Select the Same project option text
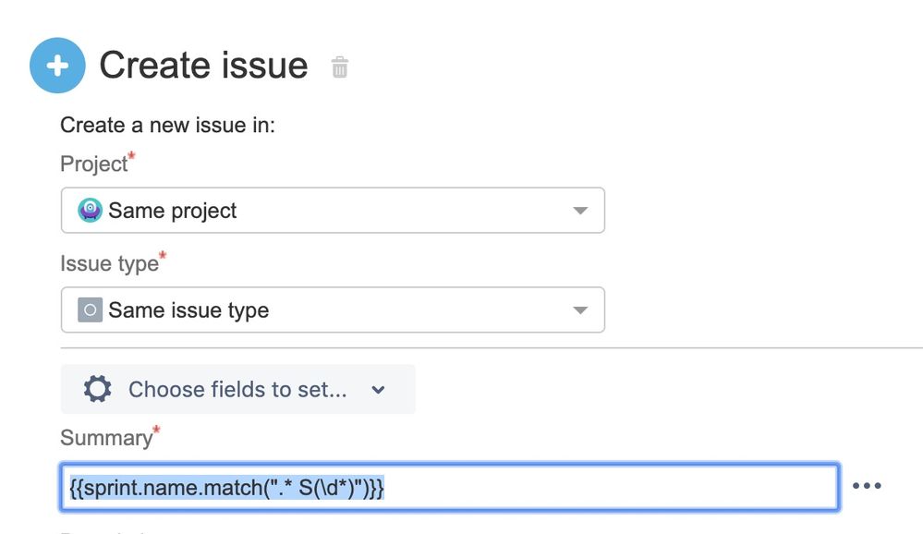 [x=173, y=211]
